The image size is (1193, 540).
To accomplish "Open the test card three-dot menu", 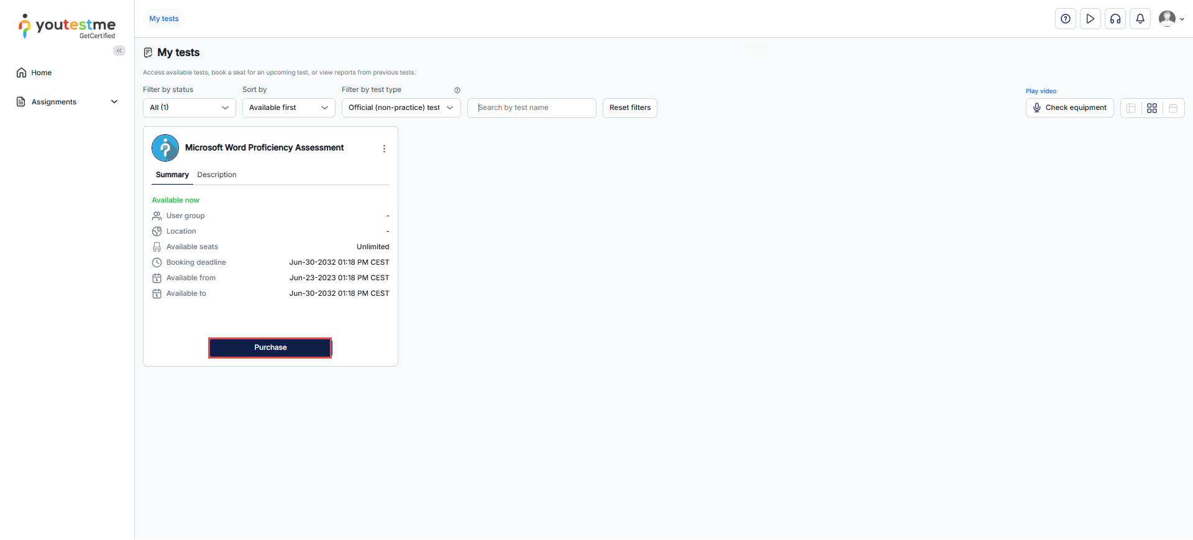I will coord(384,149).
